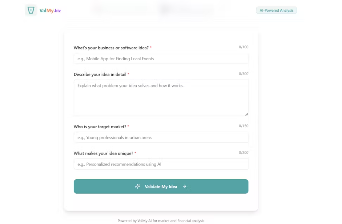Click the Powered by ValMy AI footer text
The height and width of the screenshot is (224, 342).
(161, 221)
